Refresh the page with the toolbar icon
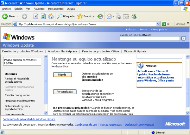The height and width of the screenshot is (135, 190). tap(43, 16)
